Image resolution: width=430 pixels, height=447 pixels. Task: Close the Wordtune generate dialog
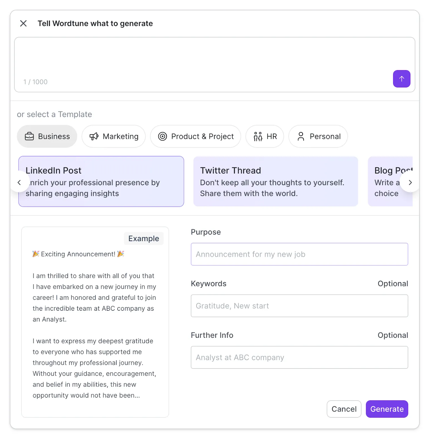[x=23, y=23]
